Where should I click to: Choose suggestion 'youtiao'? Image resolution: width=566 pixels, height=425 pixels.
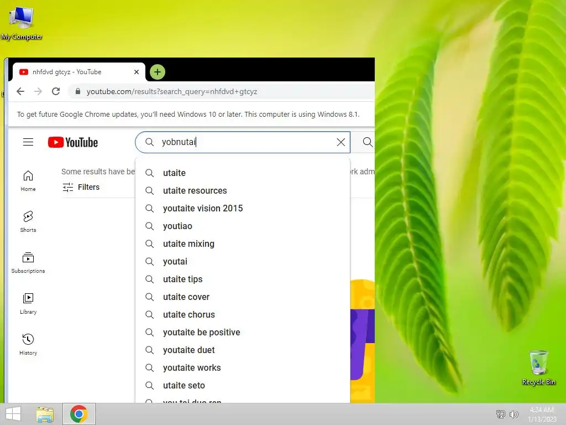[x=243, y=226]
